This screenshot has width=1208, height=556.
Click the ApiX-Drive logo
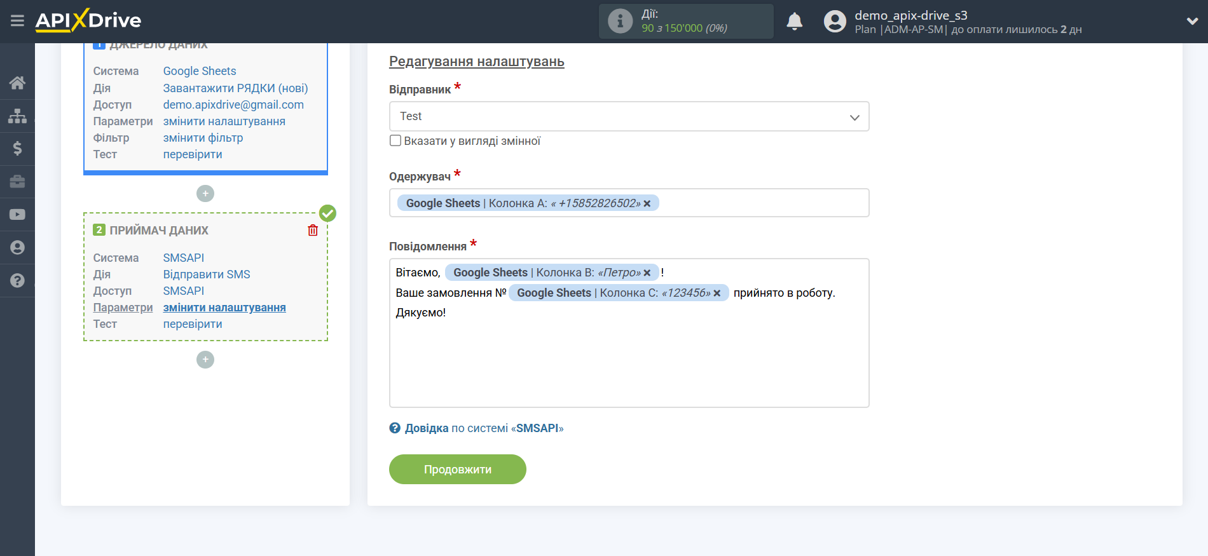(x=88, y=20)
